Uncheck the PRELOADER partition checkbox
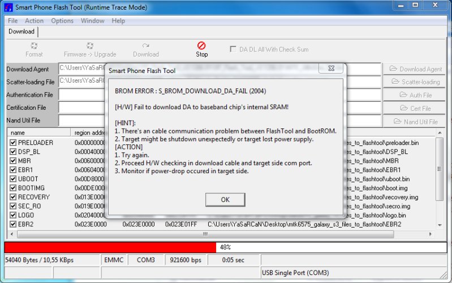This screenshot has height=283, width=452. (x=12, y=143)
